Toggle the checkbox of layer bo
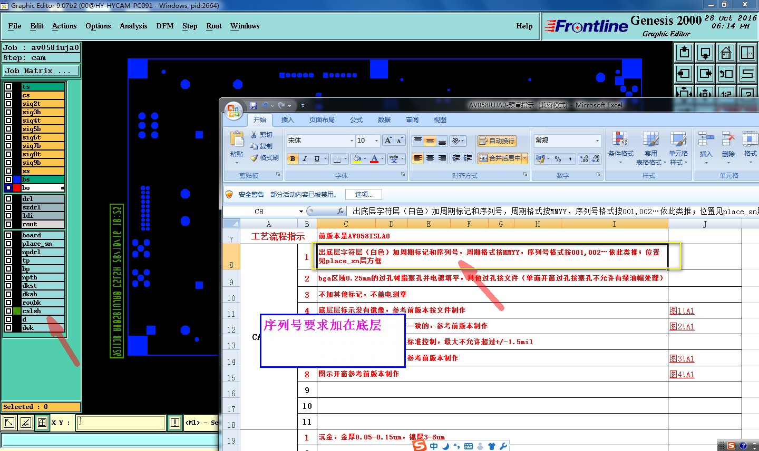The image size is (759, 451). tap(8, 188)
